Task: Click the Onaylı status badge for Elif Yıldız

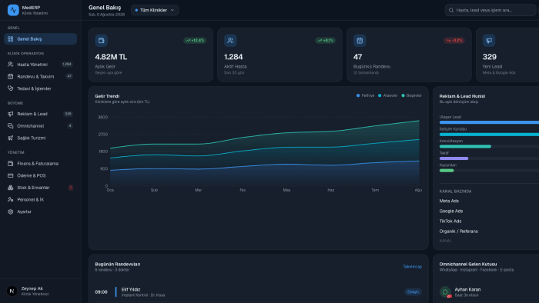Action: (x=413, y=291)
